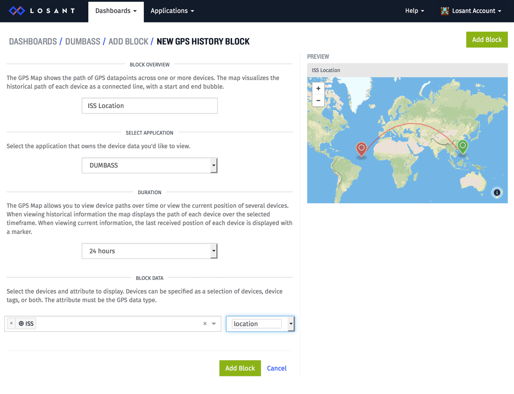The image size is (514, 394).
Task: Click the Losant logo icon
Action: (18, 11)
